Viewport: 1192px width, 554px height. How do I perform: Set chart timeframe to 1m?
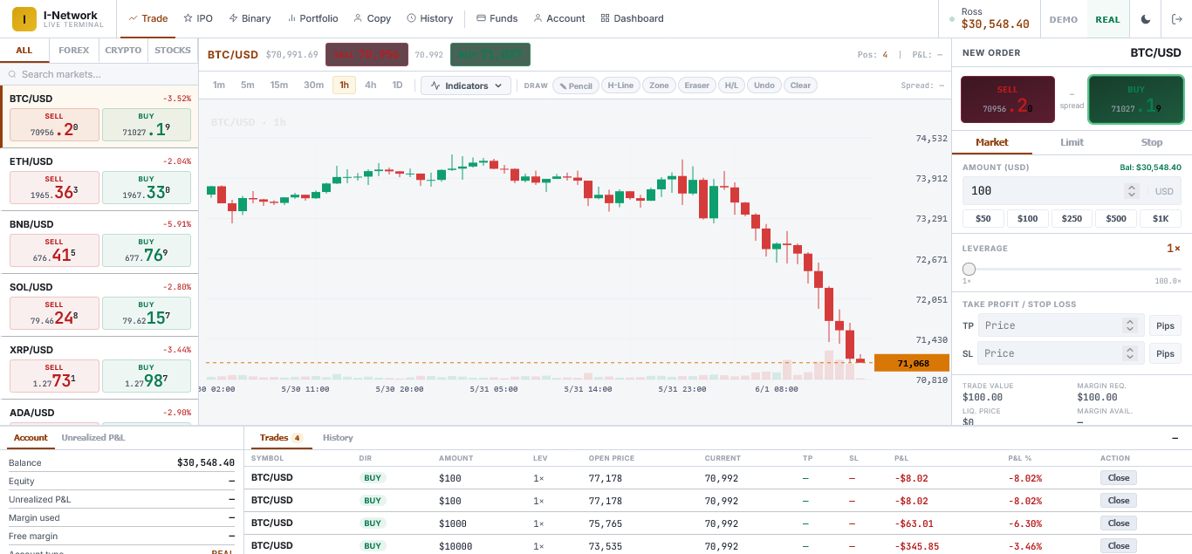[219, 85]
